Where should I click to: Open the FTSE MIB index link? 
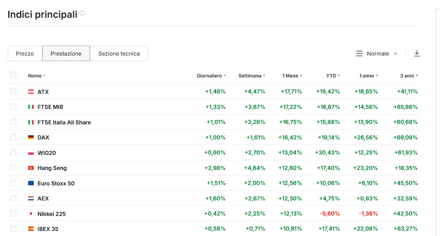50,107
